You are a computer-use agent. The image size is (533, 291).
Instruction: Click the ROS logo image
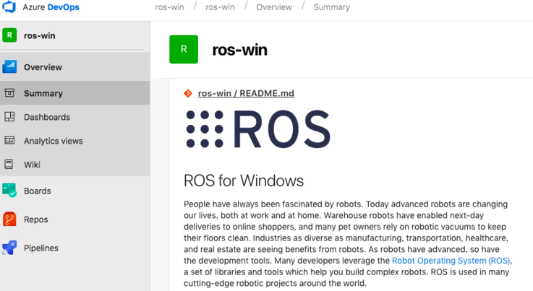click(x=258, y=129)
